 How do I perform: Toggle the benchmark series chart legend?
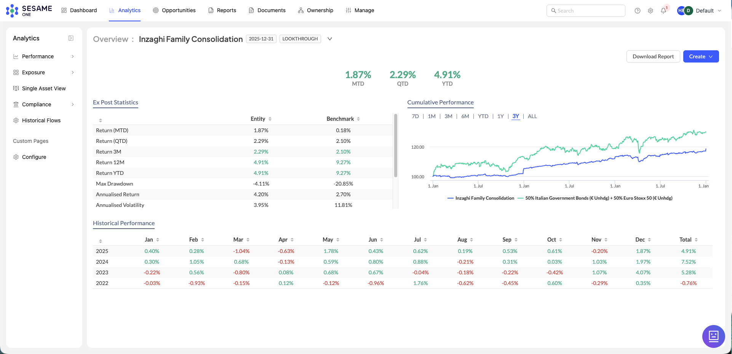pyautogui.click(x=595, y=198)
